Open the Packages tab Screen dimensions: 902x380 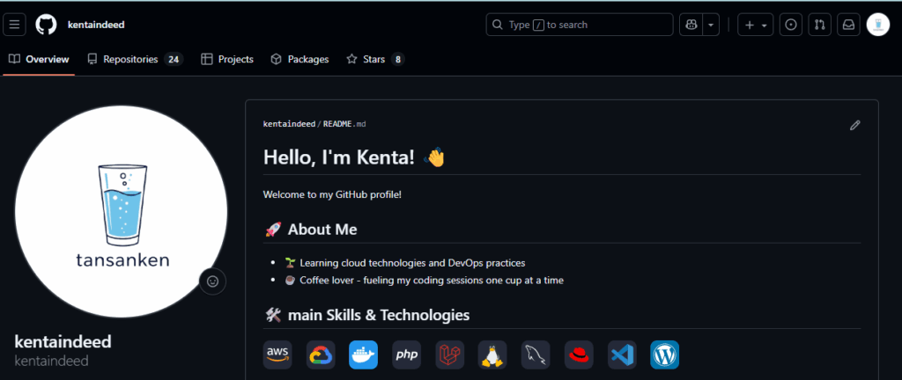[x=299, y=60]
